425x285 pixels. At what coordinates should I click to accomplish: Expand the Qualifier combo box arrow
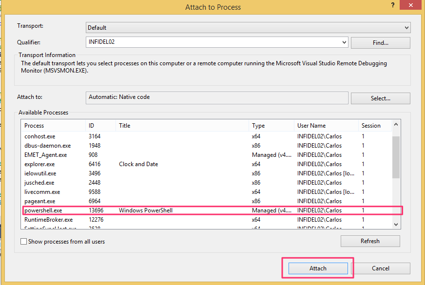click(345, 42)
